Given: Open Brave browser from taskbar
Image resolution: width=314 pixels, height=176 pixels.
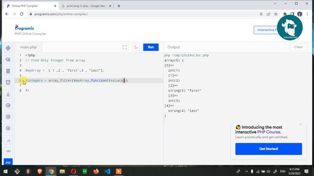Looking at the screenshot, I should pos(39,172).
